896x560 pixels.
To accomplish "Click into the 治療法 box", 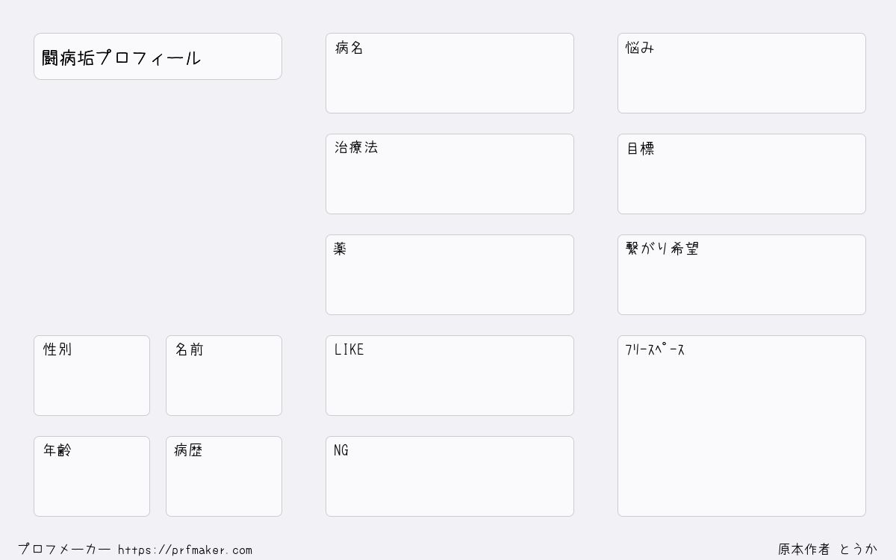I will [449, 174].
